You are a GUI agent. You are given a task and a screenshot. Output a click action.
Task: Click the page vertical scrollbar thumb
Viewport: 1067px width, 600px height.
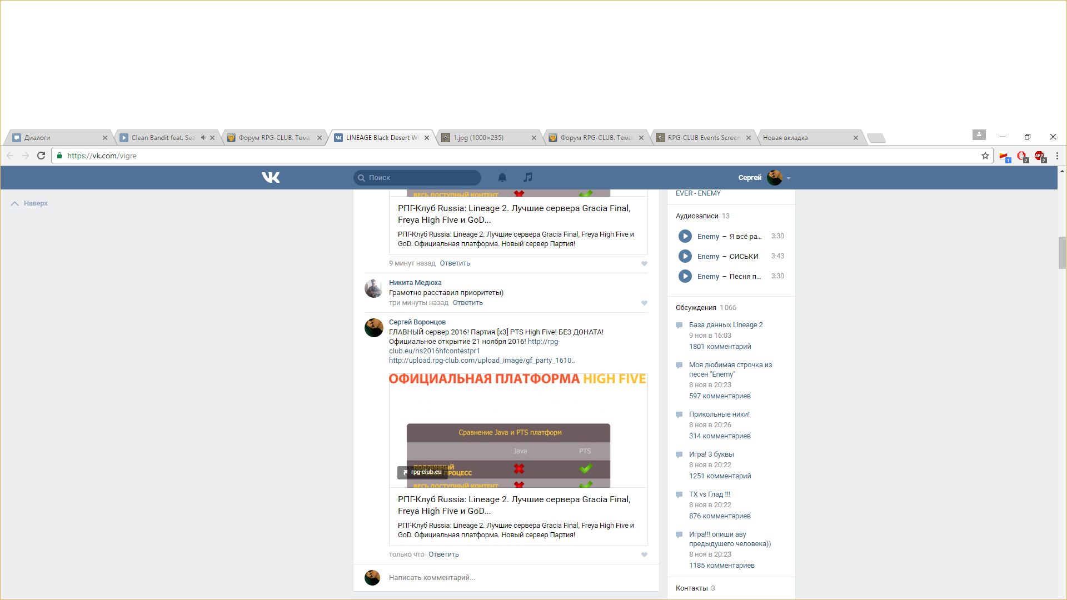pyautogui.click(x=1062, y=253)
